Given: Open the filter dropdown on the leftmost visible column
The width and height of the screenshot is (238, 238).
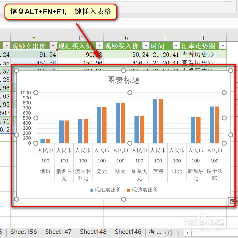Looking at the screenshot, I should [x=6, y=46].
